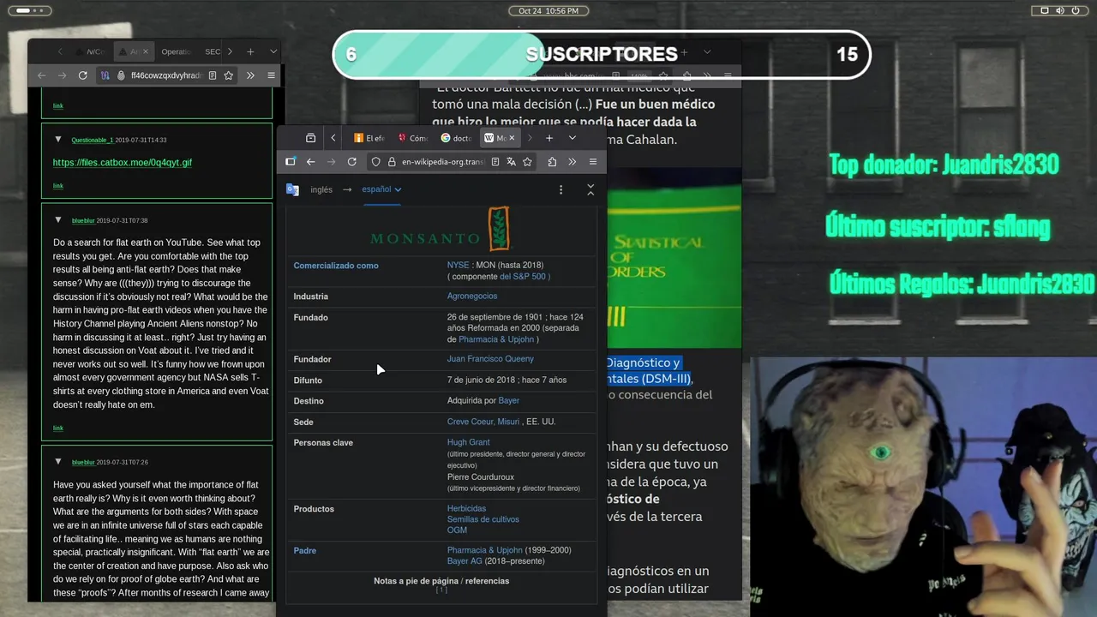Open the Agronegocios link
Screen dimensions: 1097x617
472,297
